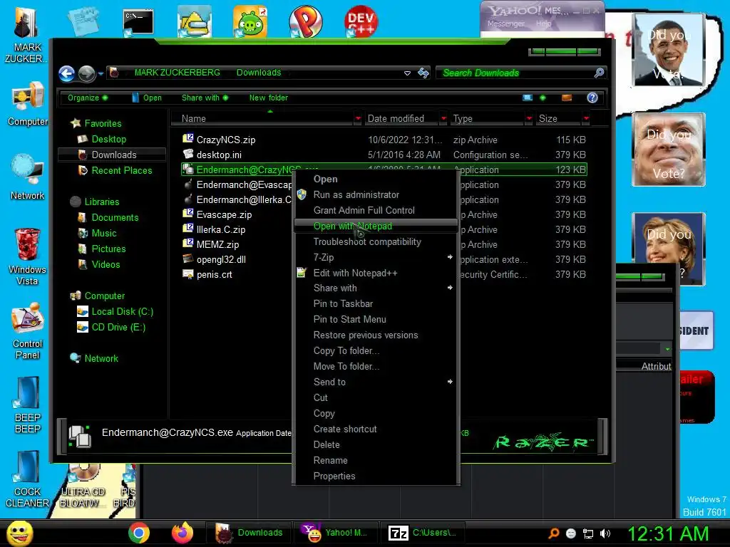Open the Network desktop icon
The height and width of the screenshot is (547, 730).
point(28,177)
